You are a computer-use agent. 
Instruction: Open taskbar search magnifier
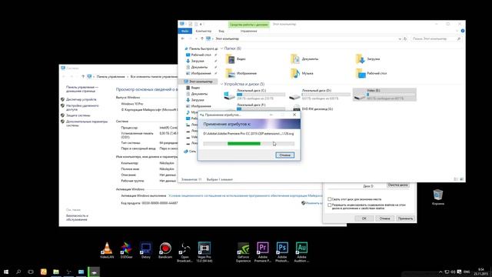[18, 272]
